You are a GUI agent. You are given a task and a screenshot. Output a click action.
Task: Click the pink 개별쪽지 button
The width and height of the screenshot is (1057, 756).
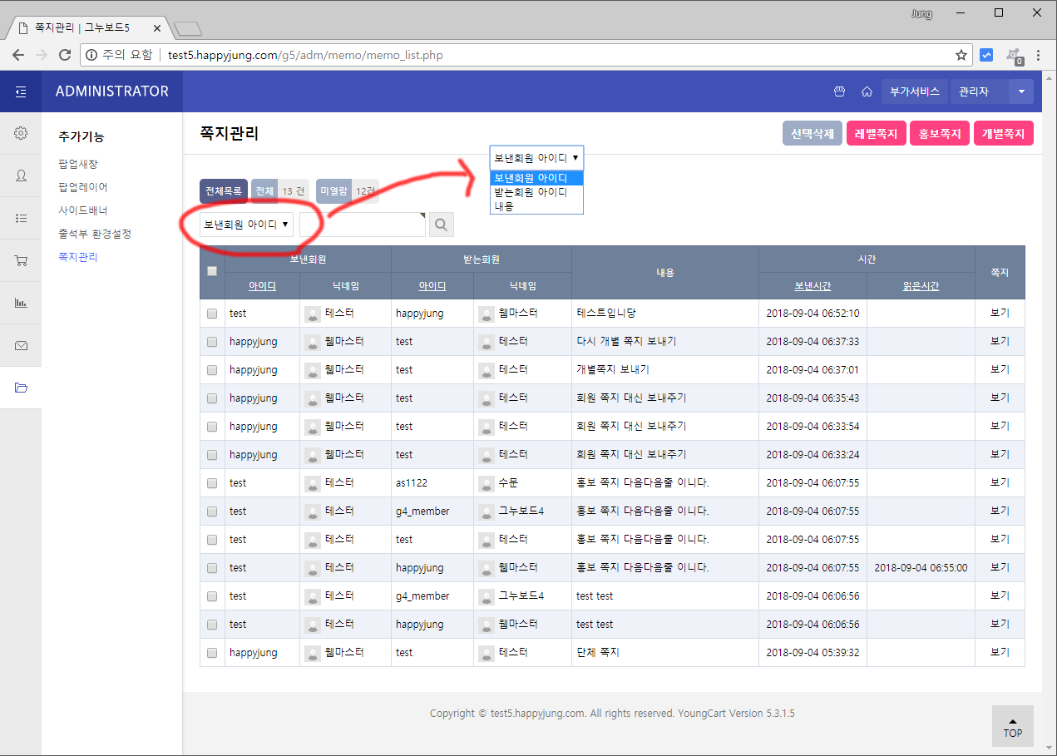[x=1003, y=133]
